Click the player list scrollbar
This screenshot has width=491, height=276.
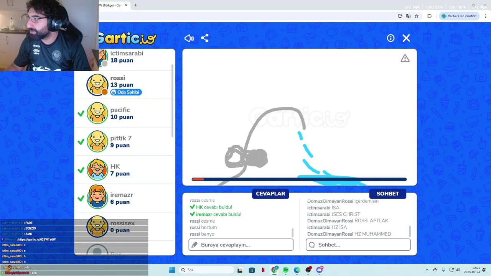tap(172, 100)
